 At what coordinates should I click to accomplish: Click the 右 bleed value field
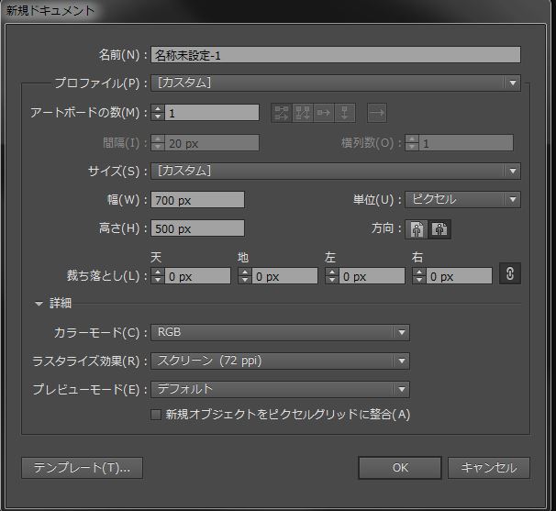click(459, 276)
